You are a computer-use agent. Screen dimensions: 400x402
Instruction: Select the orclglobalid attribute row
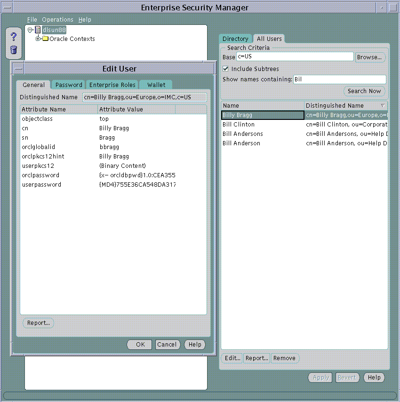113,147
